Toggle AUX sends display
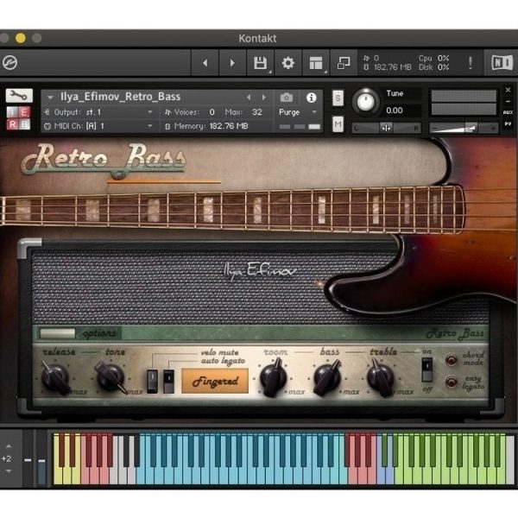 pos(509,112)
